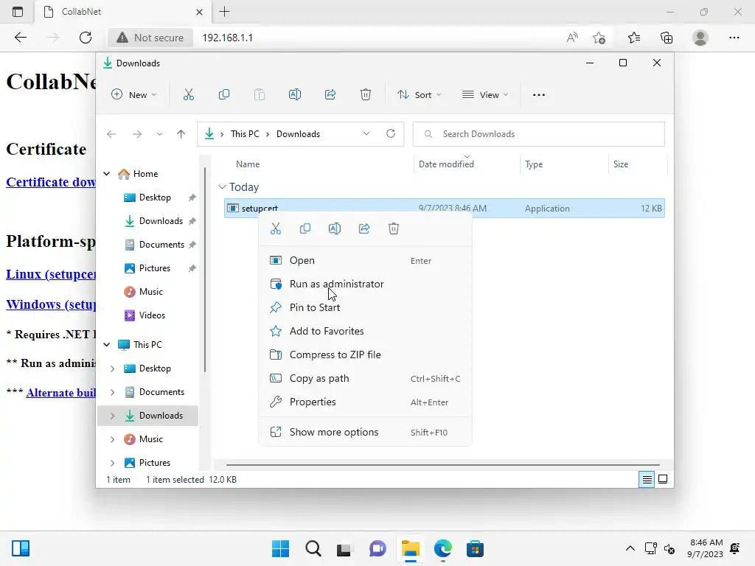Viewport: 755px width, 566px height.
Task: Click inside the Search Downloads field
Action: (538, 134)
